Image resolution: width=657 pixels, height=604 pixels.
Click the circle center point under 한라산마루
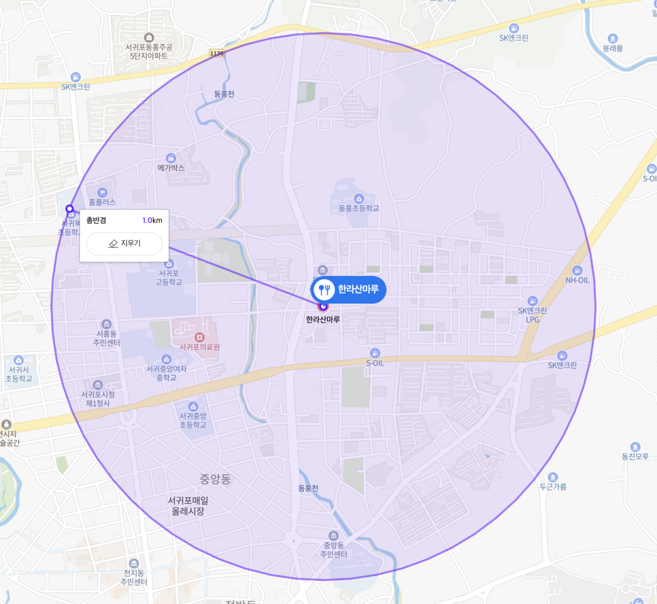322,307
